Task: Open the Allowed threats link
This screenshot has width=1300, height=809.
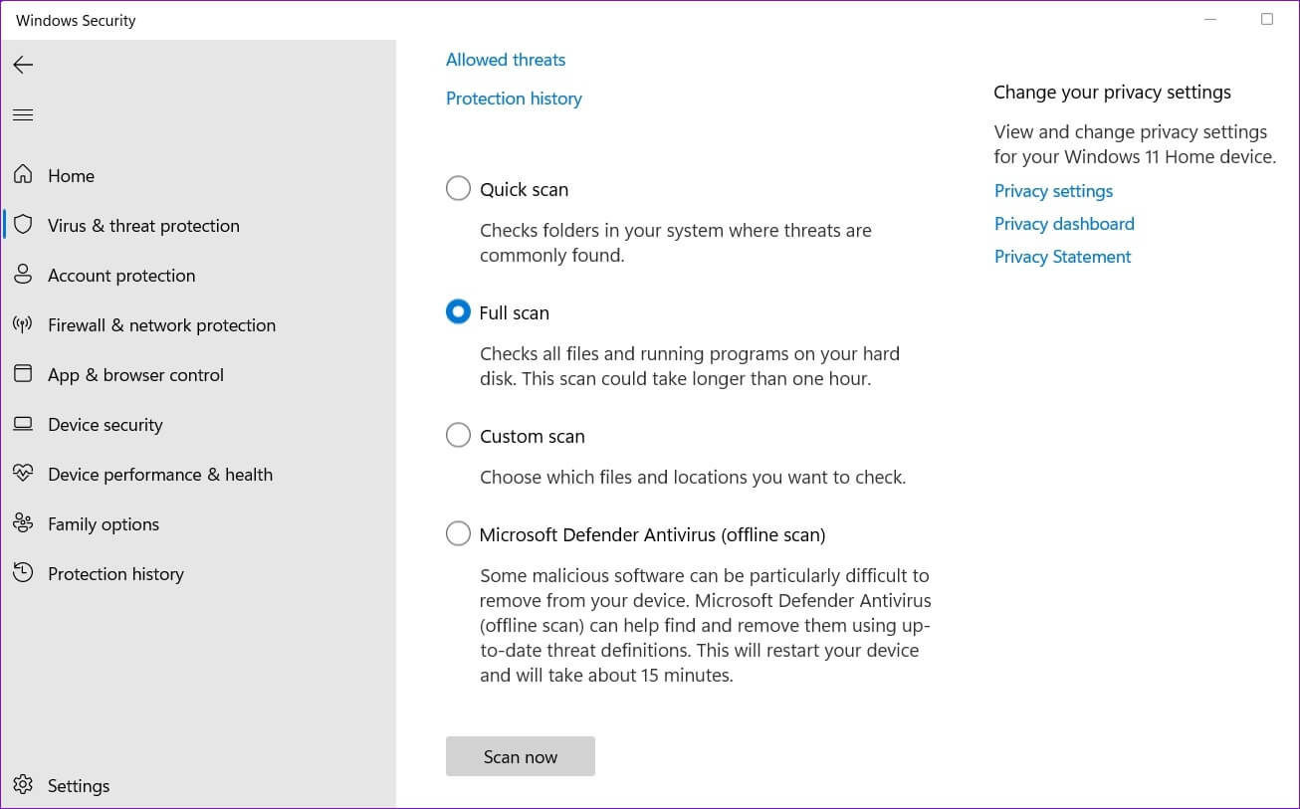Action: click(506, 60)
